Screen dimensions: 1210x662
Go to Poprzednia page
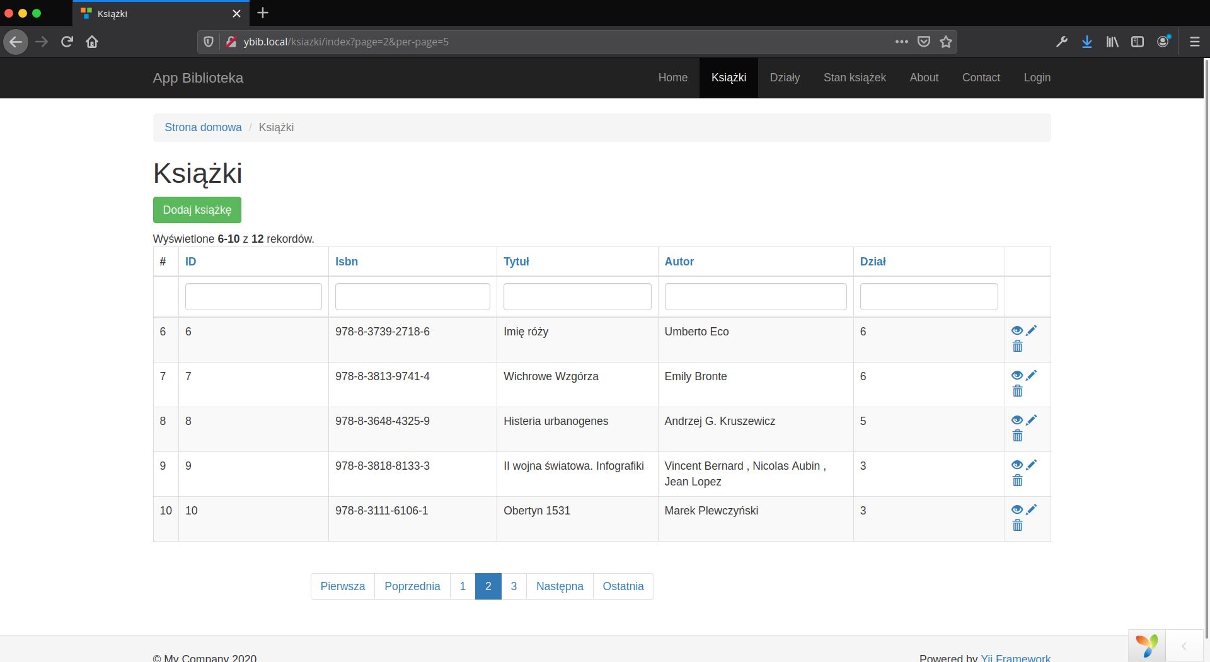coord(412,586)
